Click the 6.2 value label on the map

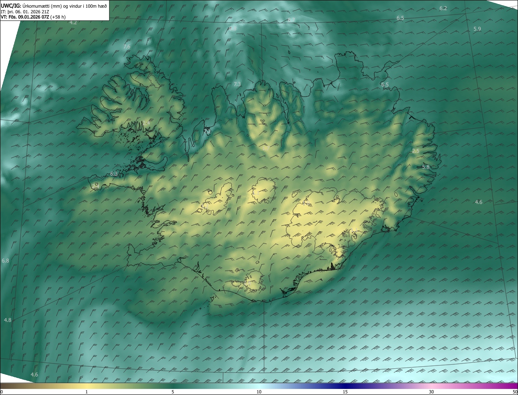[x=443, y=8]
